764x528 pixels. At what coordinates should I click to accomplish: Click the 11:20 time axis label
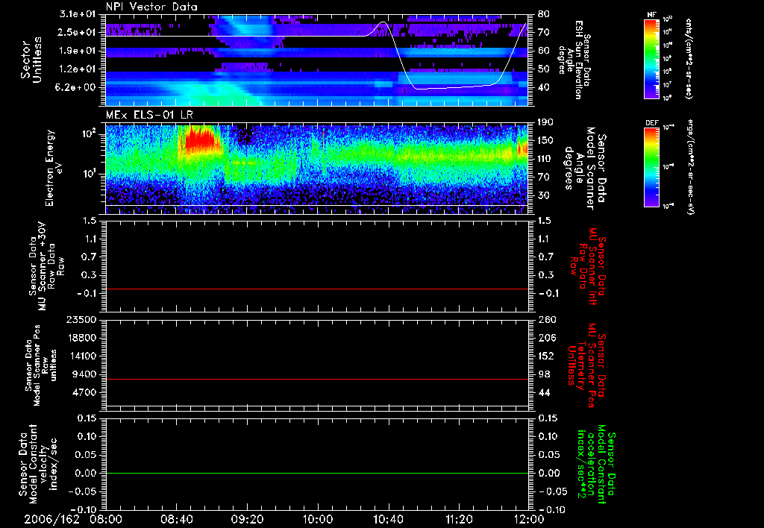[x=457, y=518]
